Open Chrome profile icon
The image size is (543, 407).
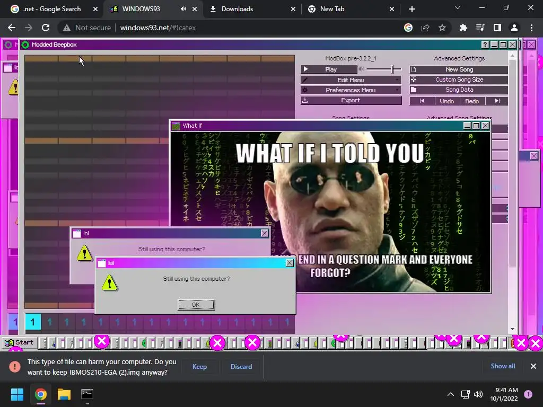514,28
